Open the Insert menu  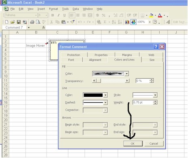[x=41, y=9]
